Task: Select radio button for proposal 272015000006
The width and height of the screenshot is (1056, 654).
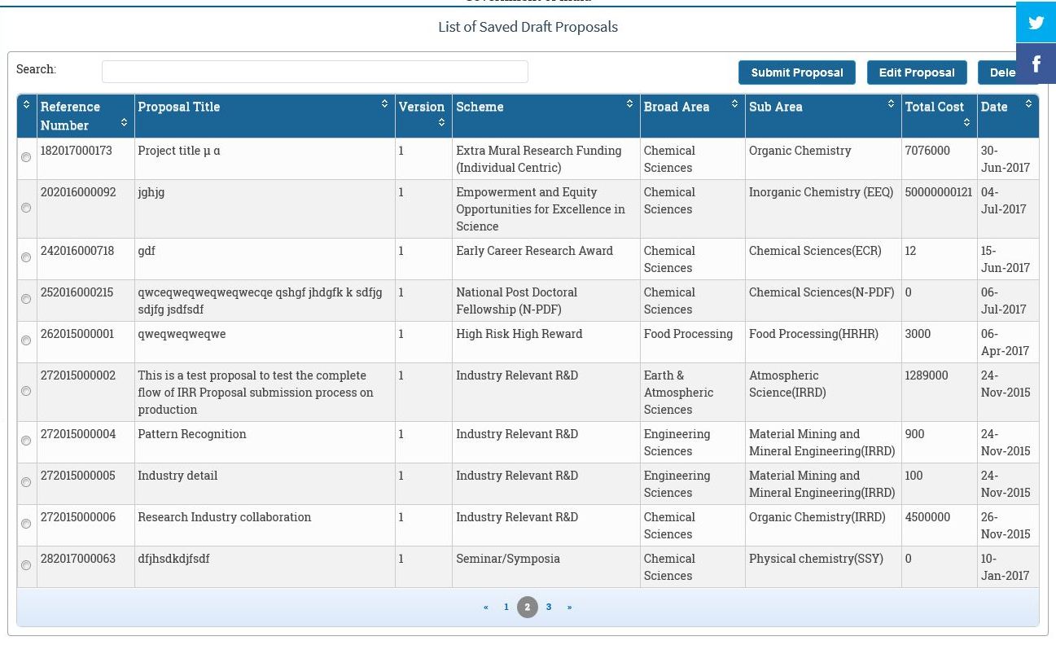Action: pyautogui.click(x=26, y=524)
